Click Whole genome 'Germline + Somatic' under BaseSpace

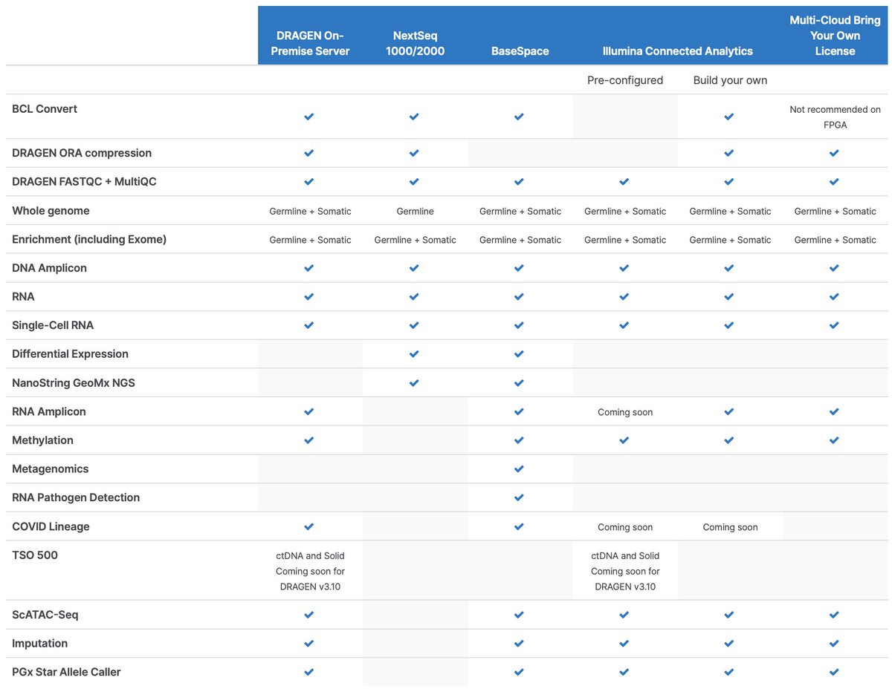pos(520,212)
